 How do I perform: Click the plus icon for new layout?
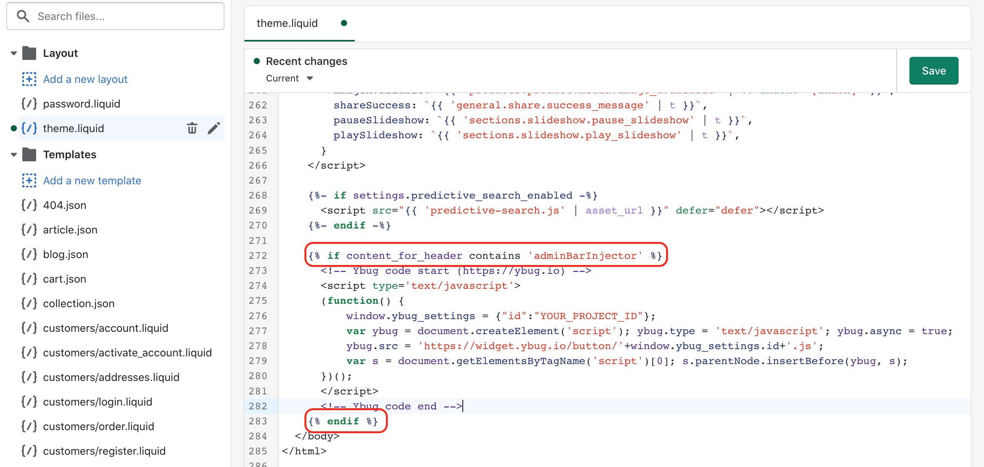[x=29, y=79]
